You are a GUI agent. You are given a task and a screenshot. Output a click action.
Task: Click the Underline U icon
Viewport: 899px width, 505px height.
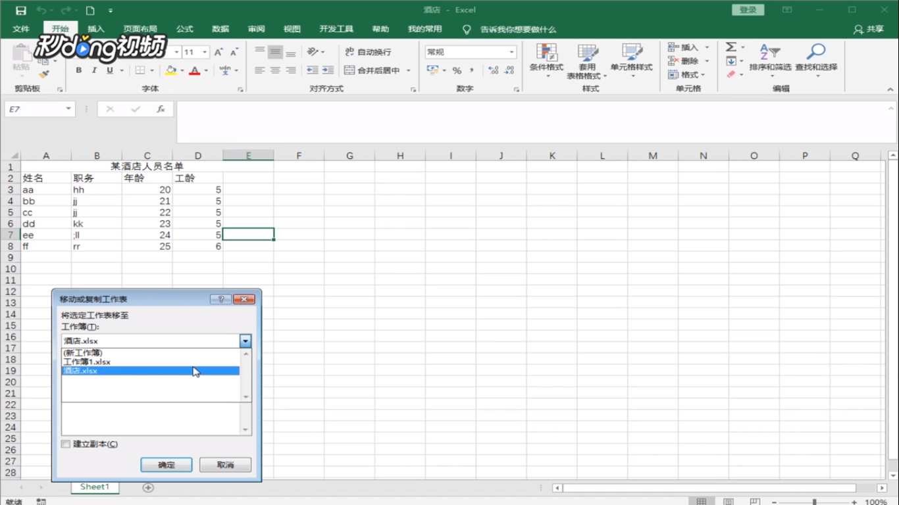click(109, 70)
